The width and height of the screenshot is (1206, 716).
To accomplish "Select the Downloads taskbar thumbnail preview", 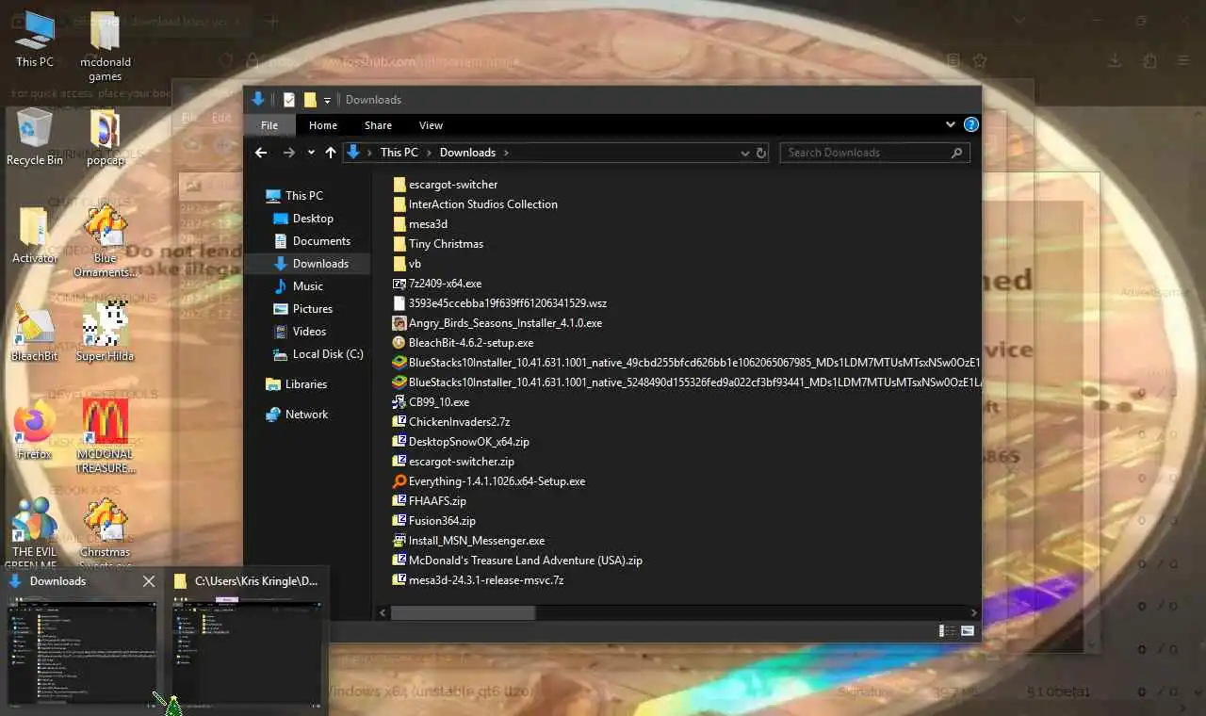I will [x=83, y=653].
